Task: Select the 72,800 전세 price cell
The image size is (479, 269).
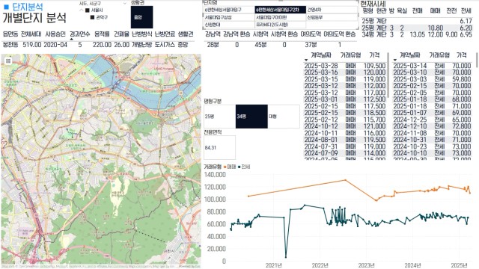Action: (462, 126)
